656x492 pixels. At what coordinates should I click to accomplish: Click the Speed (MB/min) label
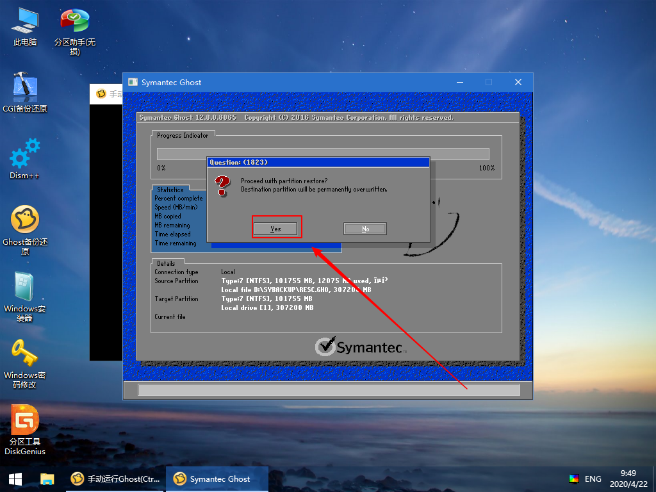click(x=176, y=207)
